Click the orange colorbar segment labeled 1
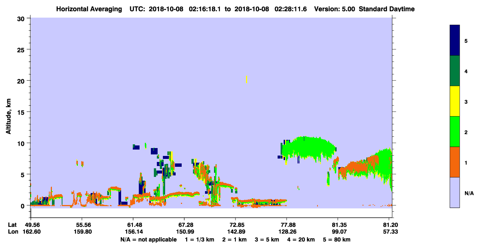This screenshot has height=250, width=489. click(455, 162)
